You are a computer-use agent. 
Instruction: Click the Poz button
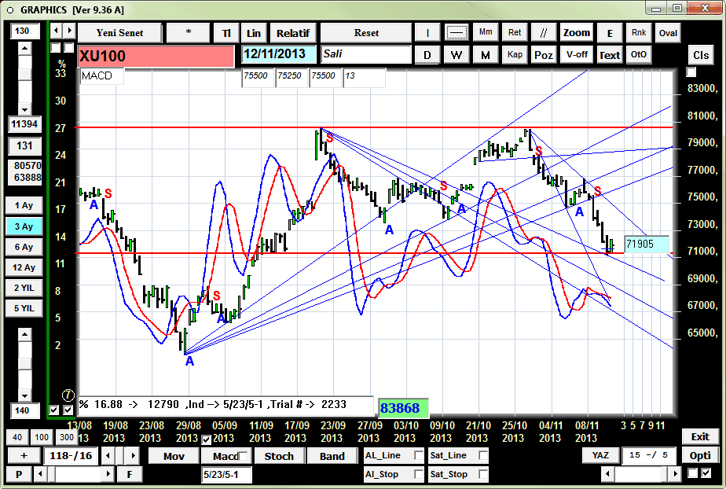543,55
